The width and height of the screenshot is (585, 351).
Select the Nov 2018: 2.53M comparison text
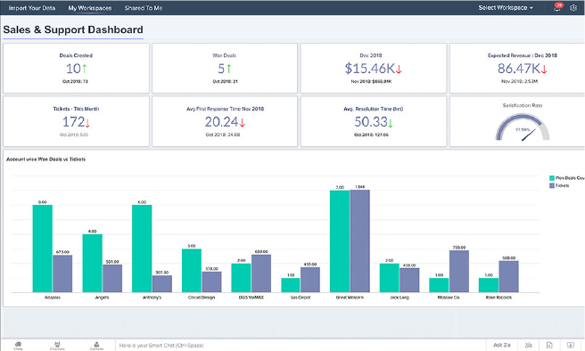click(x=519, y=81)
